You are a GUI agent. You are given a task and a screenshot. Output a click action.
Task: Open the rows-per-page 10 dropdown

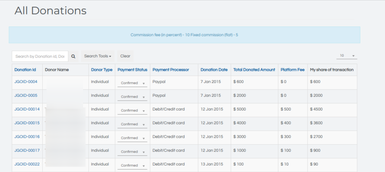click(x=346, y=56)
